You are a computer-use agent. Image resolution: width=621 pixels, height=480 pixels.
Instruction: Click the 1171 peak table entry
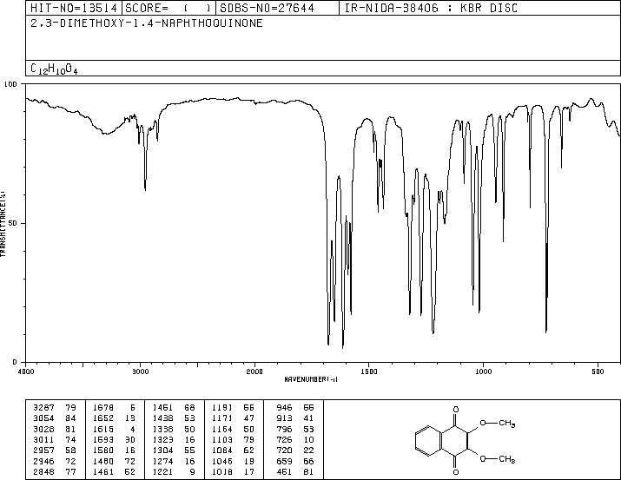click(222, 418)
